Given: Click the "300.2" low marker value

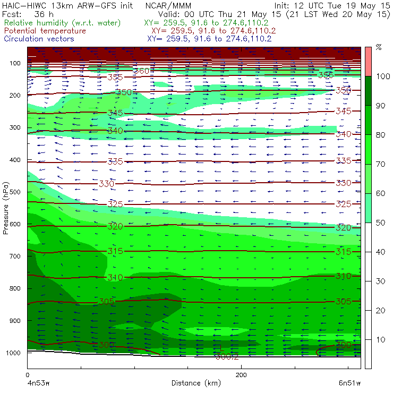Looking at the screenshot, I should pyautogui.click(x=227, y=356).
